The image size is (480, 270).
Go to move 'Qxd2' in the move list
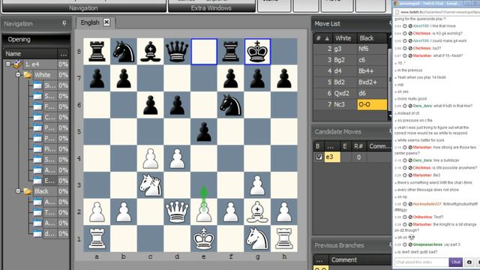(344, 93)
